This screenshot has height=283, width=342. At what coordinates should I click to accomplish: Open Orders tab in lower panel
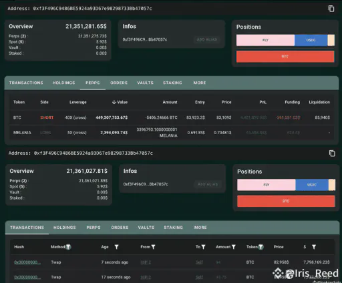click(x=120, y=228)
